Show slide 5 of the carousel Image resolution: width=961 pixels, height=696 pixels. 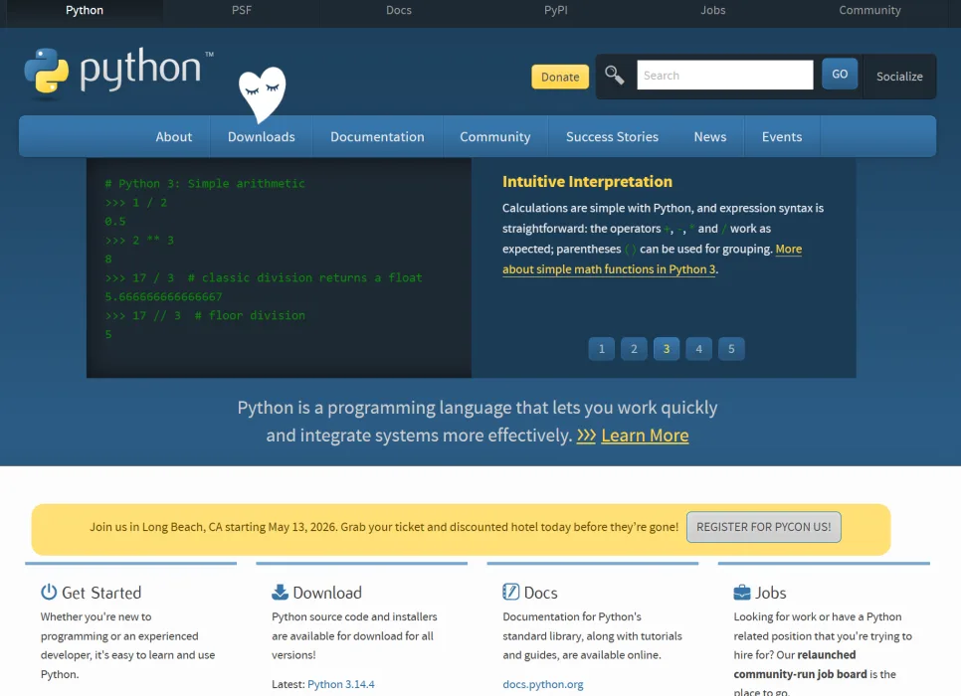pyautogui.click(x=731, y=349)
